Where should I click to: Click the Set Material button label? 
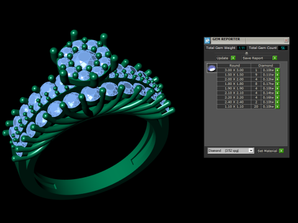click(267, 151)
